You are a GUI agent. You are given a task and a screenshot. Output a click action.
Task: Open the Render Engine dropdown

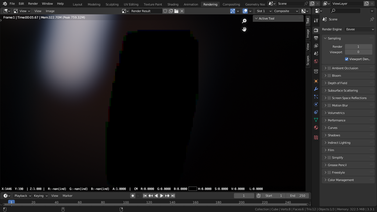point(359,29)
